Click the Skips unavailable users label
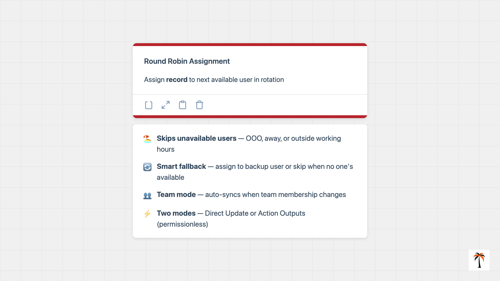Image resolution: width=500 pixels, height=281 pixels. (196, 138)
